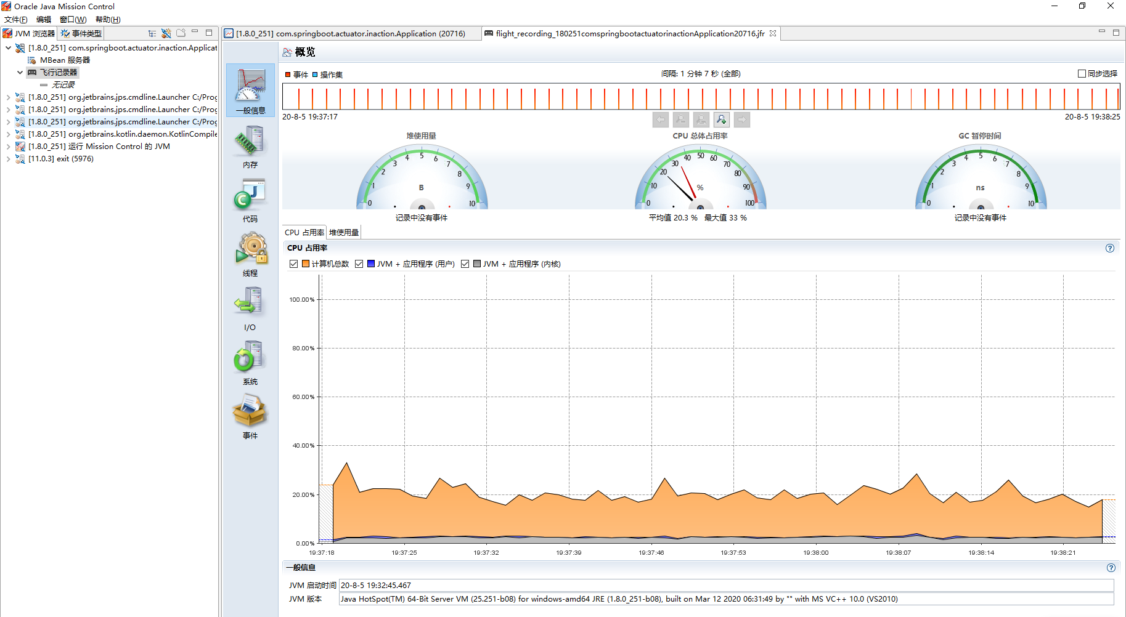The width and height of the screenshot is (1126, 617).
Task: Expand the KotlinCompileDaemon JVM node
Action: (x=8, y=134)
